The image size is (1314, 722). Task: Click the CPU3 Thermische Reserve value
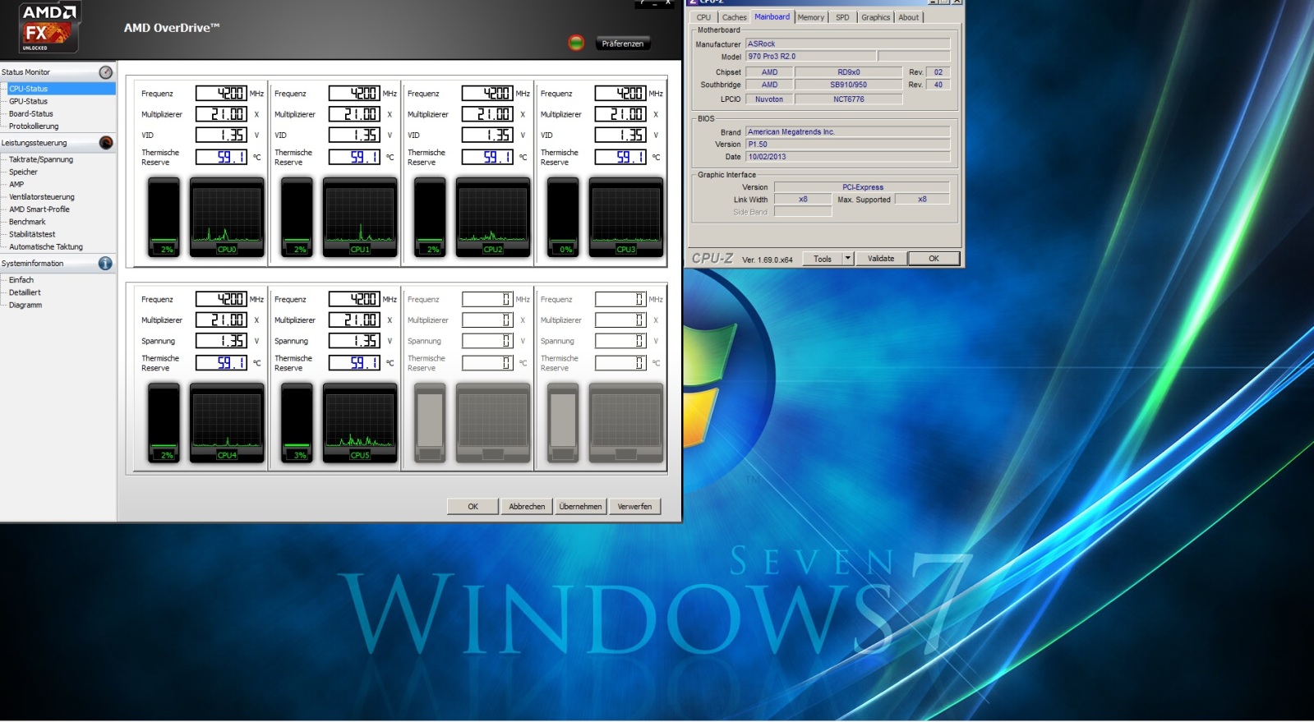[x=620, y=157]
